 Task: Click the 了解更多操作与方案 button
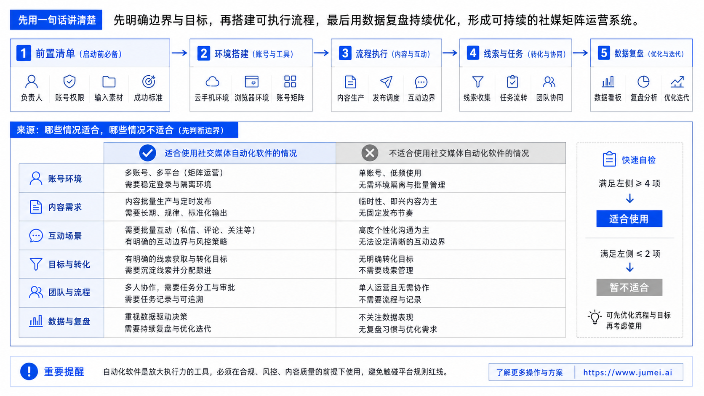pyautogui.click(x=530, y=372)
